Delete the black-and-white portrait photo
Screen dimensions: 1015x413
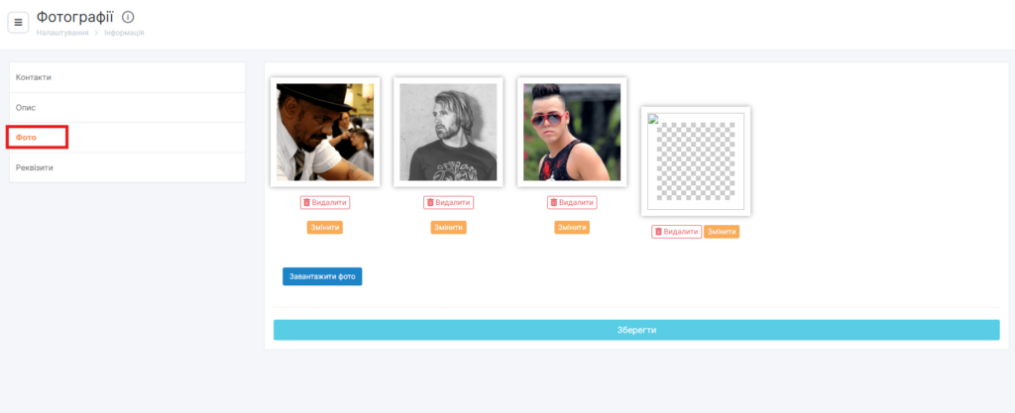(x=449, y=202)
